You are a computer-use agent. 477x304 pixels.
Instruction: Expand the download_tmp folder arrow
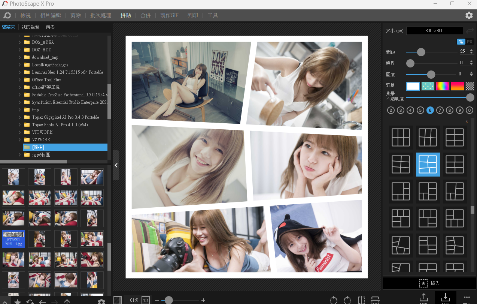click(20, 57)
